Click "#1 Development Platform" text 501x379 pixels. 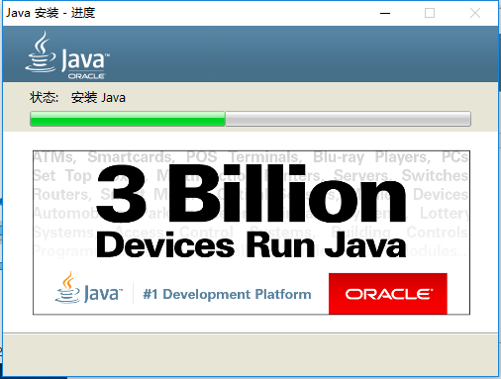[x=227, y=294]
